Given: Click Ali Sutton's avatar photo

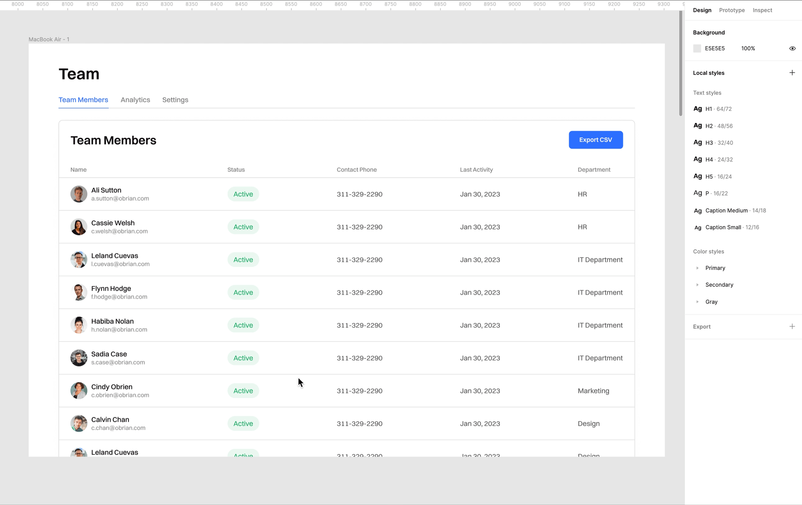Looking at the screenshot, I should [79, 194].
